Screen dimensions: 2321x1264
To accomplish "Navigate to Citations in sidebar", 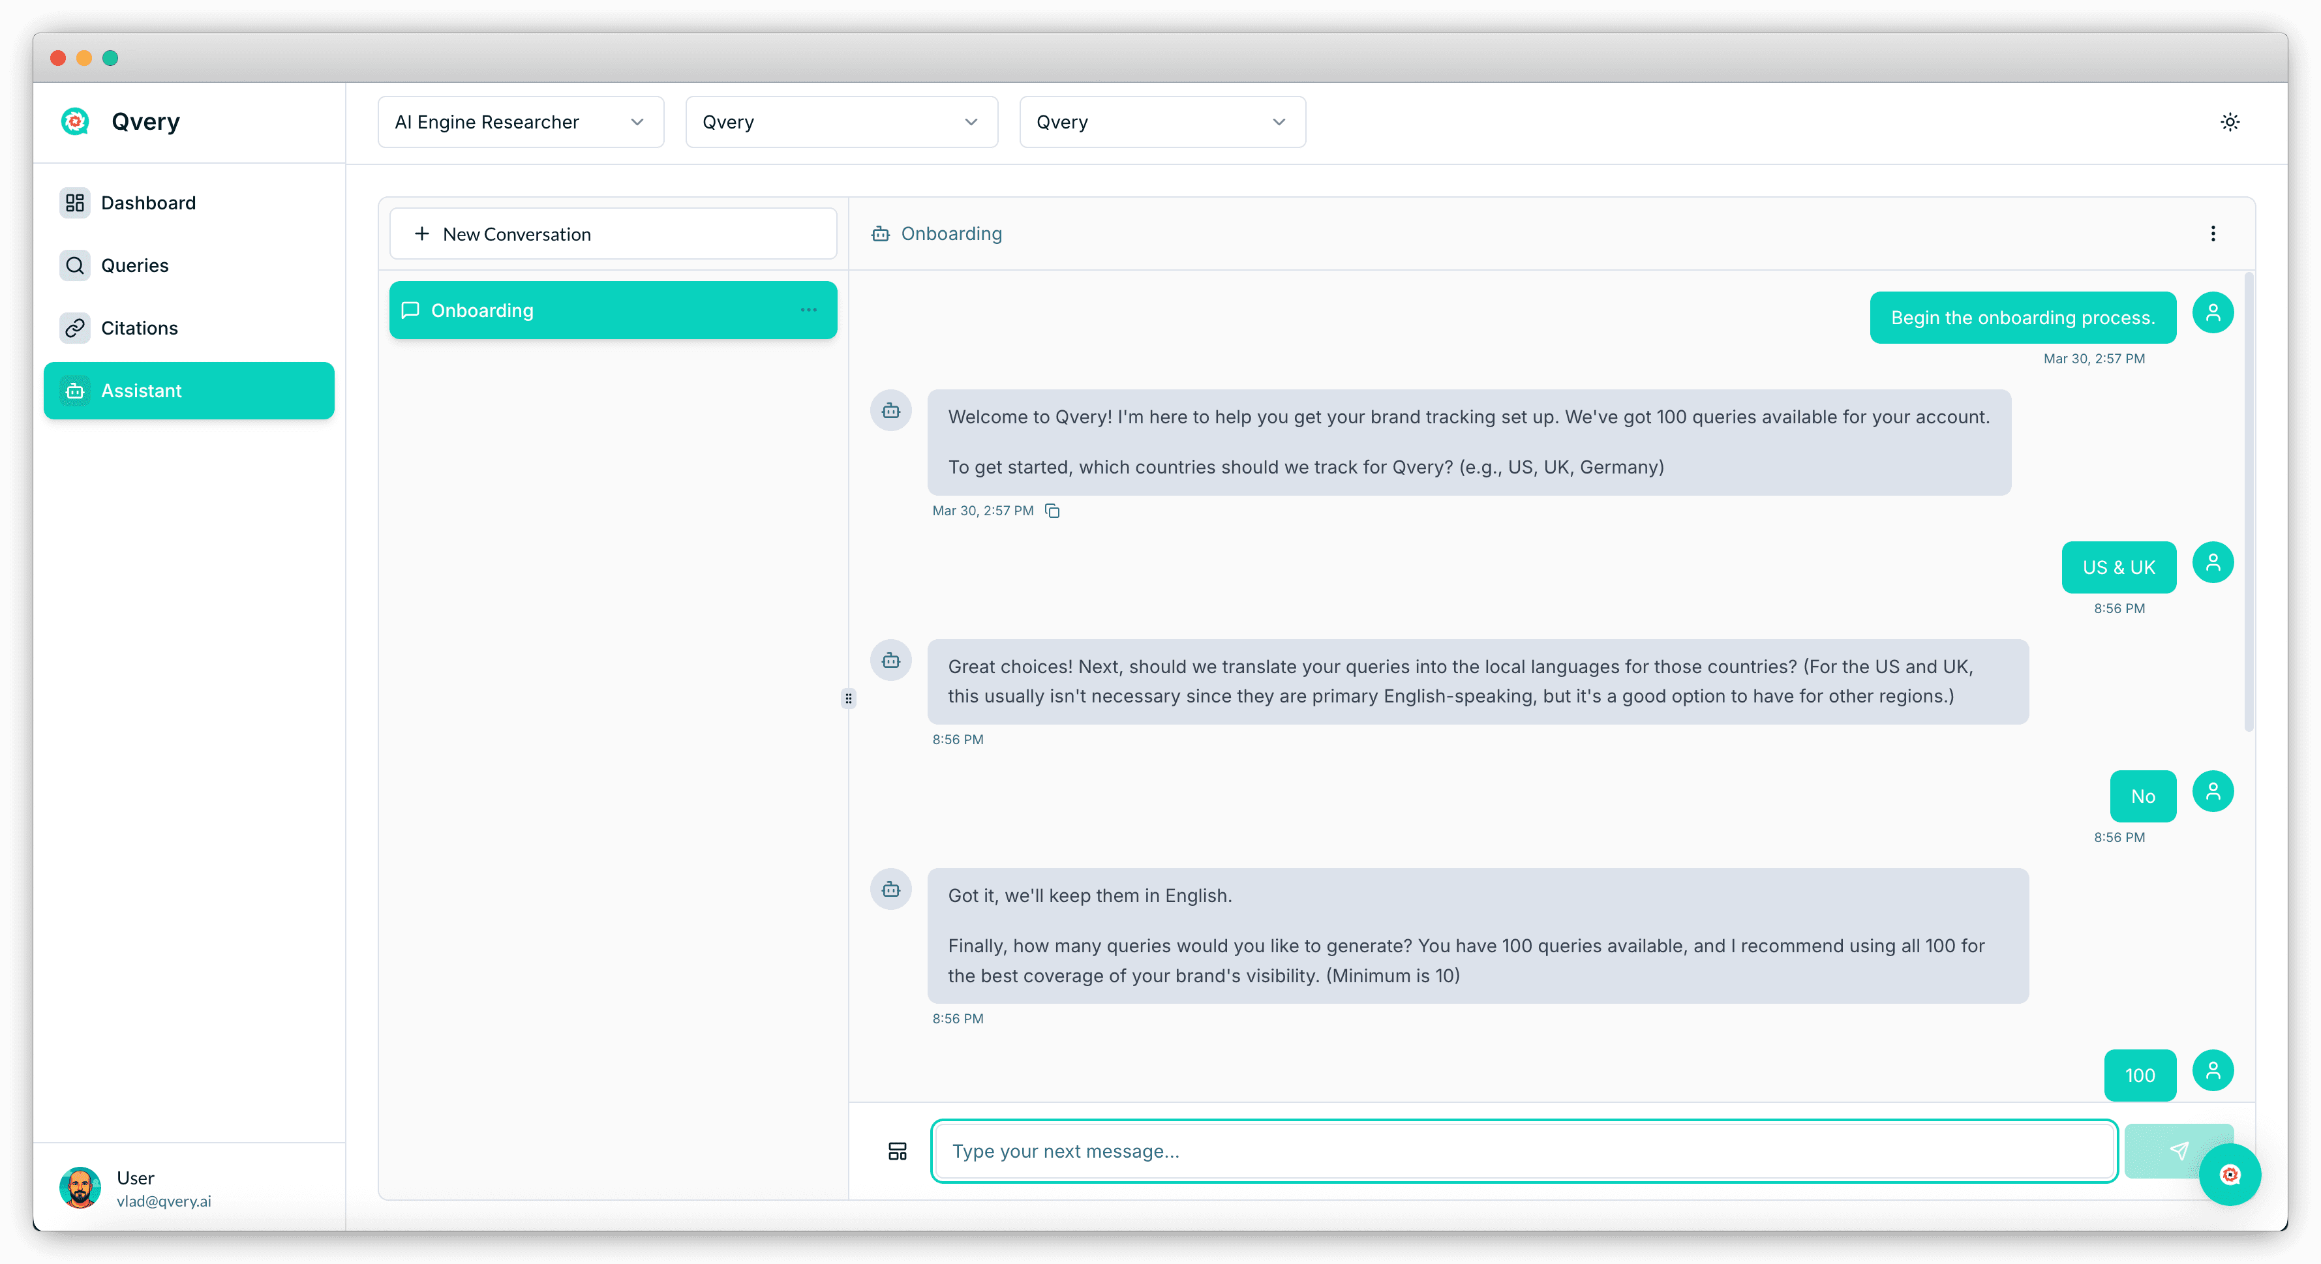I will pyautogui.click(x=139, y=328).
